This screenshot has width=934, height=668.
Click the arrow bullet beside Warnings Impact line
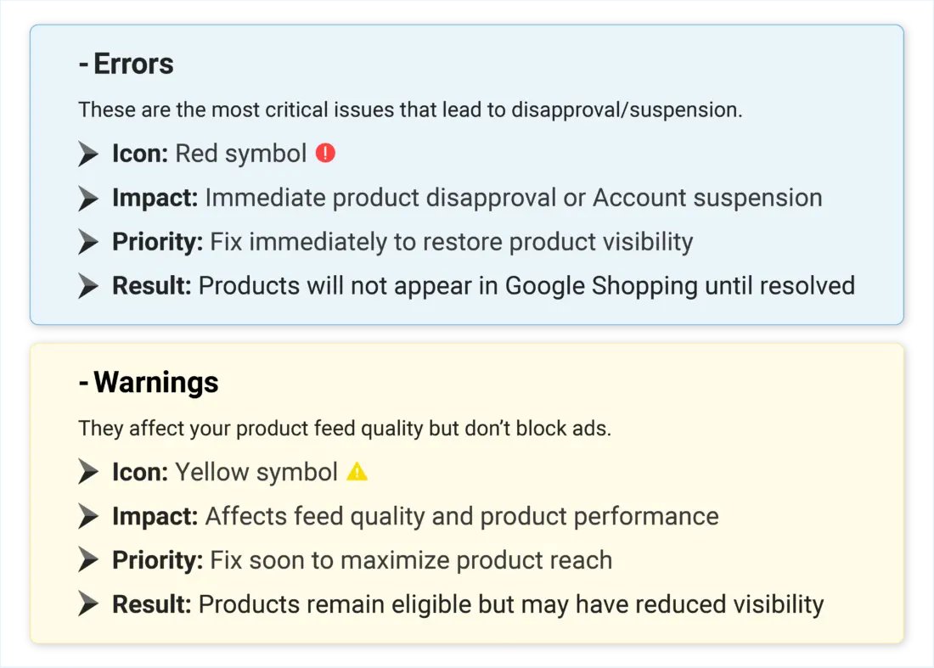click(88, 516)
